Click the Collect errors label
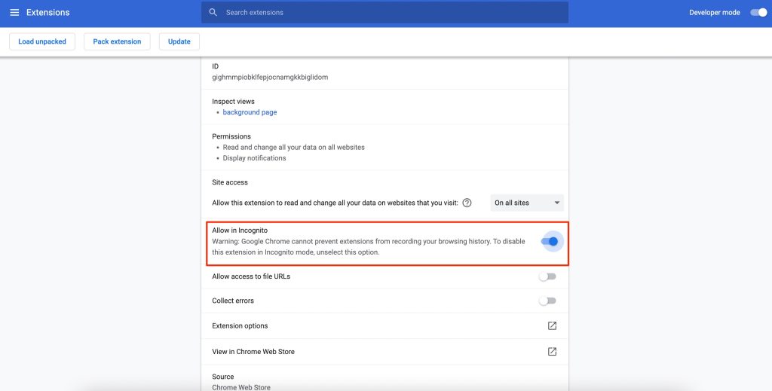Screen dimensions: 772x391 pyautogui.click(x=233, y=301)
